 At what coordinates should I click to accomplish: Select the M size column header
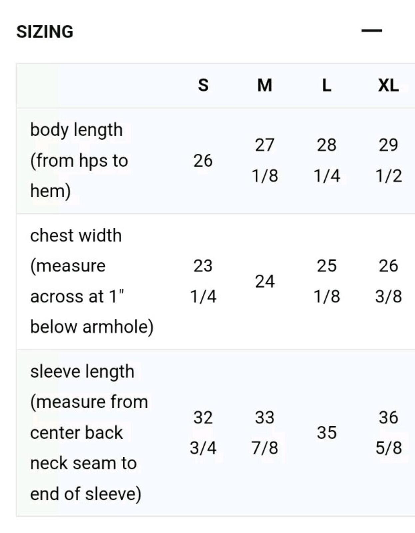click(x=265, y=85)
